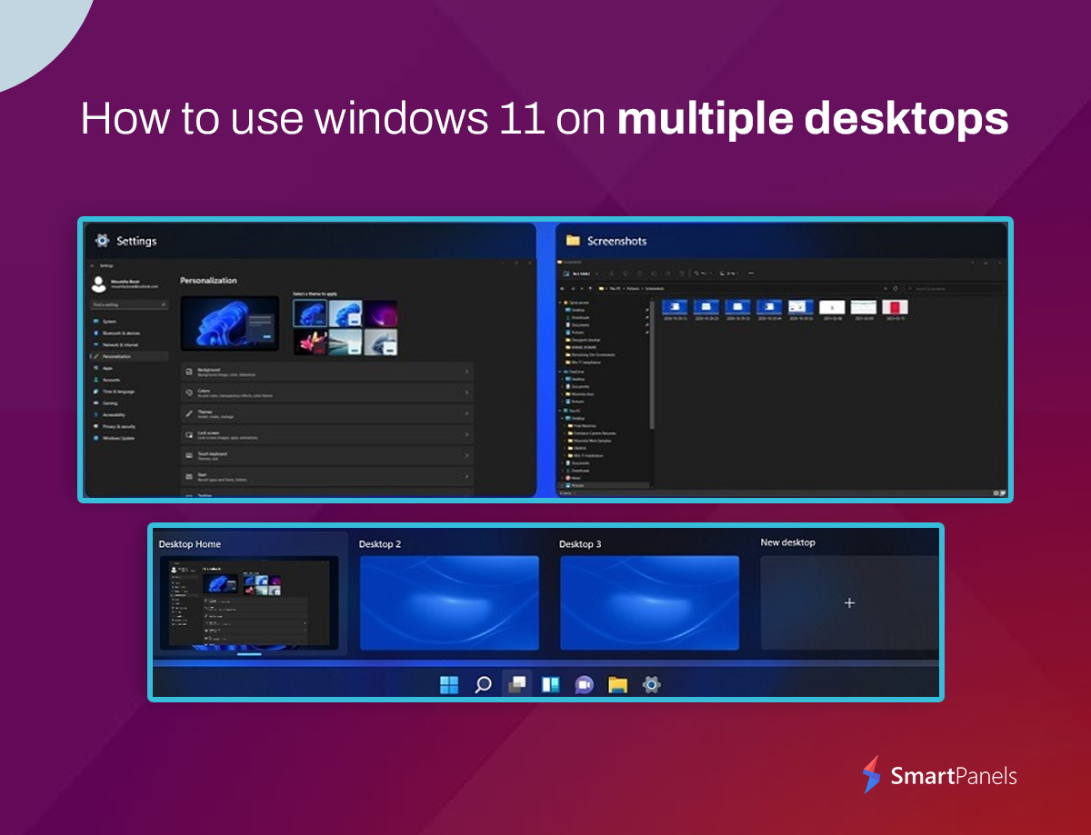
Task: Click the Refresh icon in File Explorer
Action: [x=896, y=288]
